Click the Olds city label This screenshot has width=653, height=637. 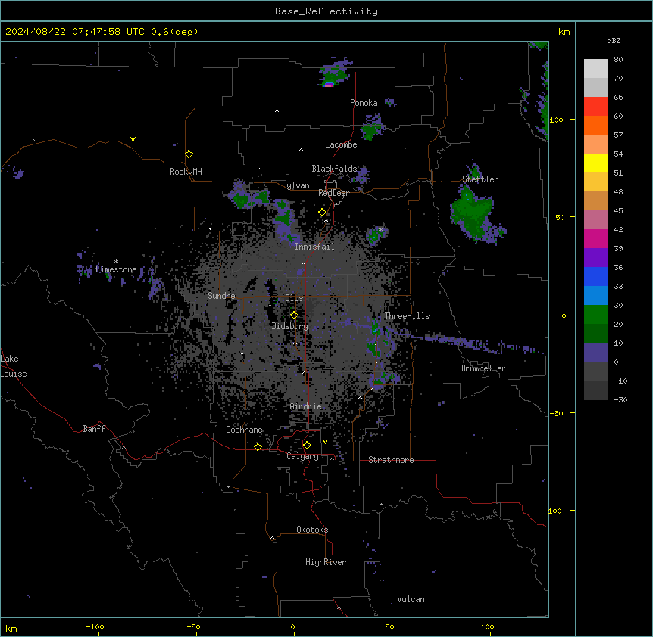click(x=294, y=298)
